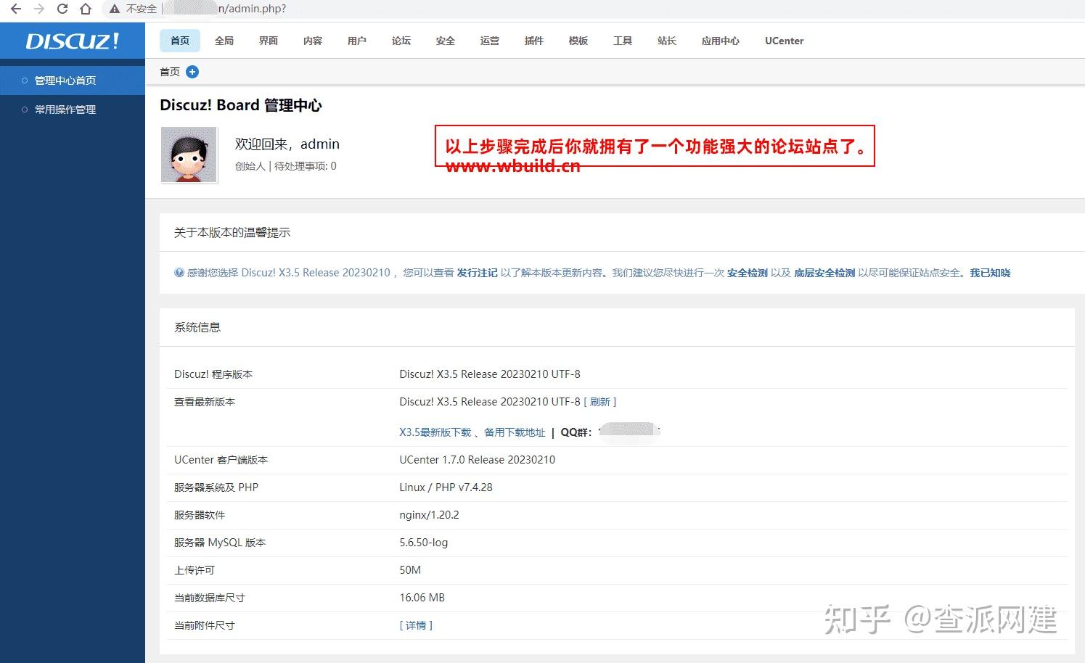The image size is (1085, 663).
Task: Click the circle bullet beside 管理中心首页
Action: point(24,80)
